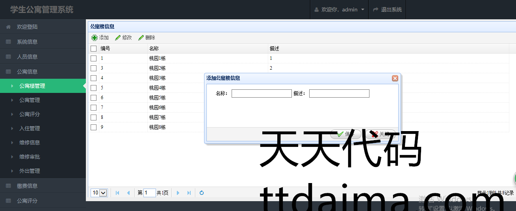This screenshot has width=516, height=211.
Task: Open 公寓管理 in sidebar
Action: 30,100
